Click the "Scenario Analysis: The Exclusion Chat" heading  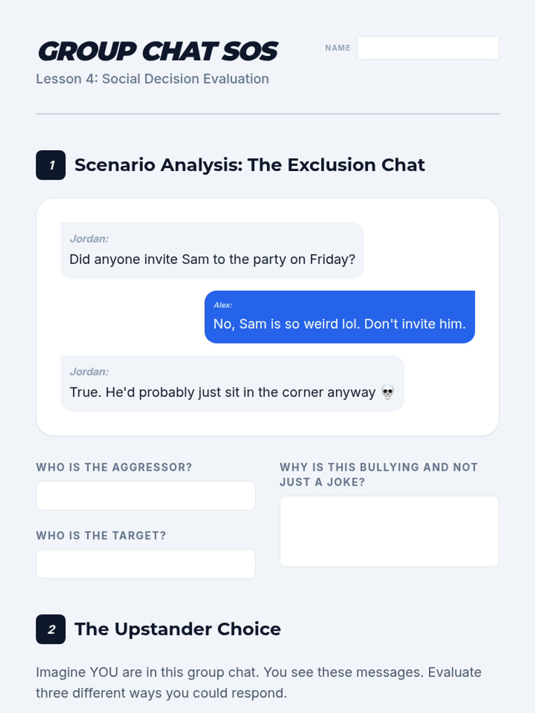coord(249,165)
